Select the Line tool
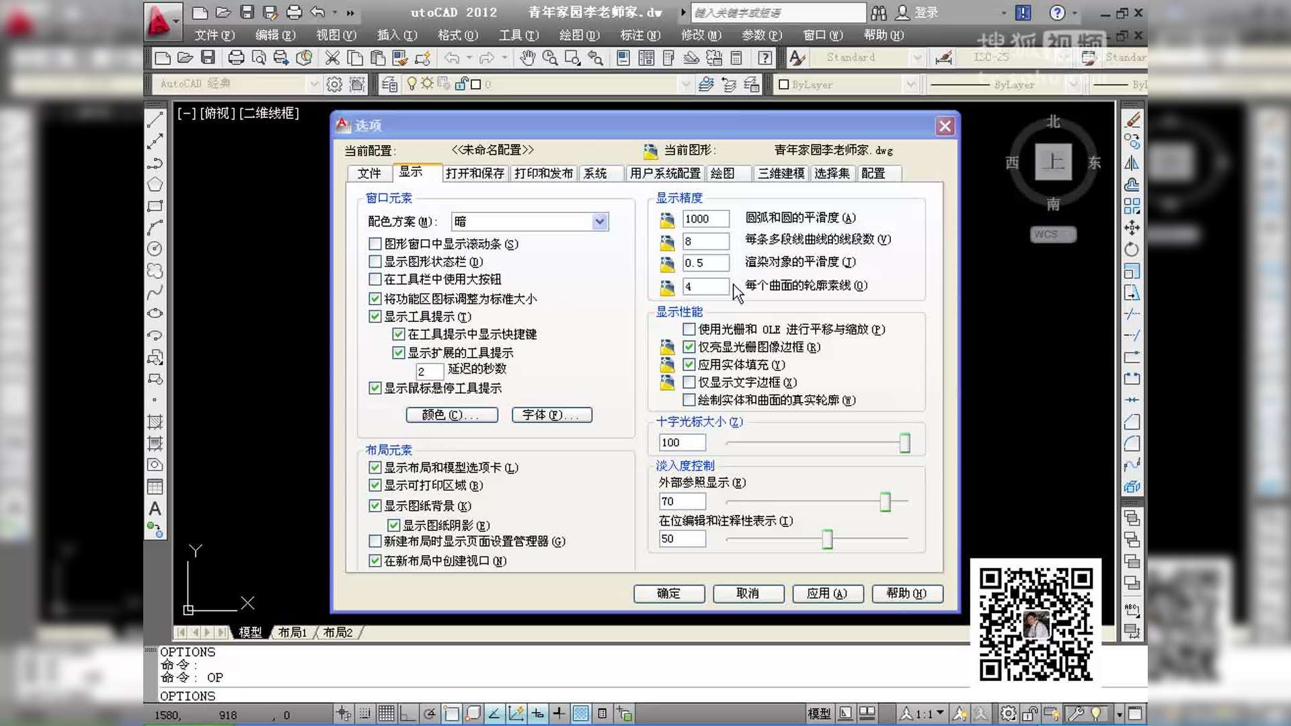The height and width of the screenshot is (726, 1291). coord(155,118)
